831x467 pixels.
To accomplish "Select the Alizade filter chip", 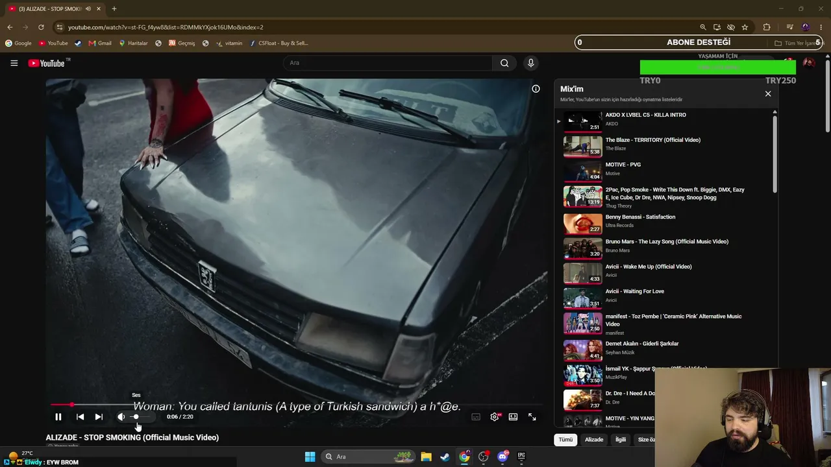I will 594,440.
